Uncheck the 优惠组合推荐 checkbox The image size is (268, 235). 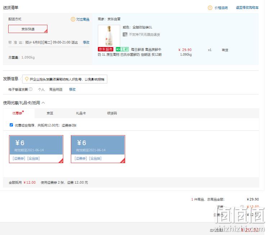tap(11, 125)
